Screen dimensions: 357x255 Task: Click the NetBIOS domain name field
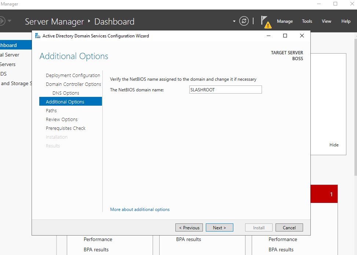(x=225, y=90)
